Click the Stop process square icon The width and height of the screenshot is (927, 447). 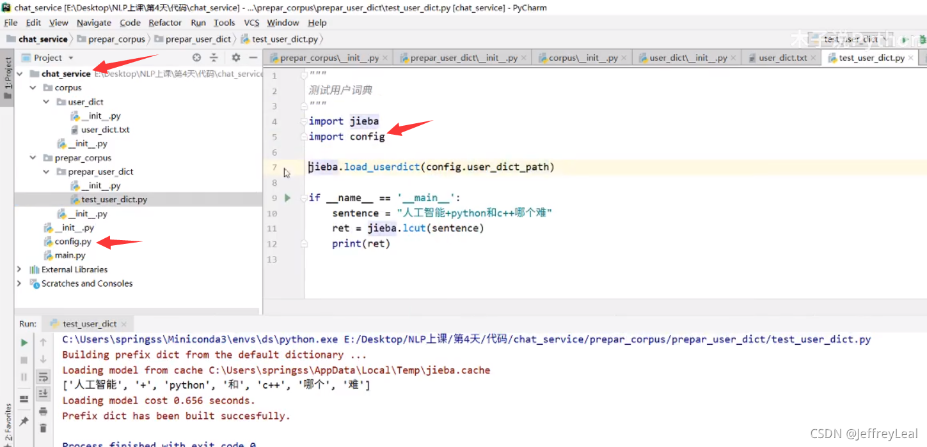pyautogui.click(x=24, y=360)
